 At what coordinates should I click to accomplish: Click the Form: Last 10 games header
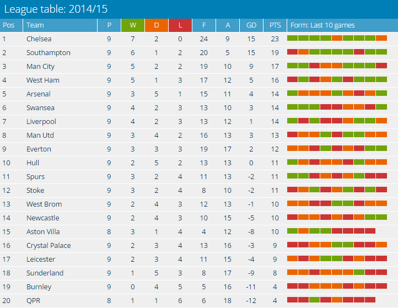point(322,25)
